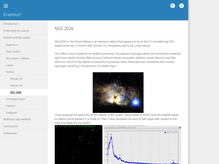This screenshot has height=164, width=219.
Task: Open the Messier 42 page
Action: [24, 79]
